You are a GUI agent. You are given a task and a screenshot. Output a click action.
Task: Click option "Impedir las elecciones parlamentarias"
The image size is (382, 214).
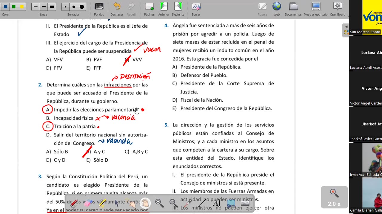[95, 110]
